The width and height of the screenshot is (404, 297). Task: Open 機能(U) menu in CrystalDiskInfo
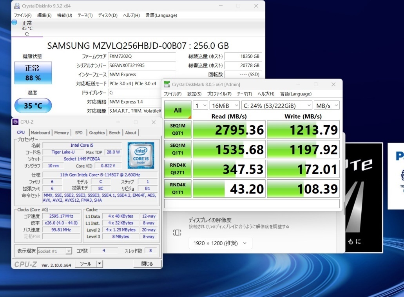point(64,15)
